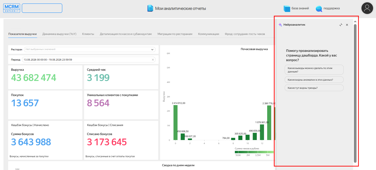Ask what conclusions can be drawn from data
The image size is (376, 170).
coord(314,70)
